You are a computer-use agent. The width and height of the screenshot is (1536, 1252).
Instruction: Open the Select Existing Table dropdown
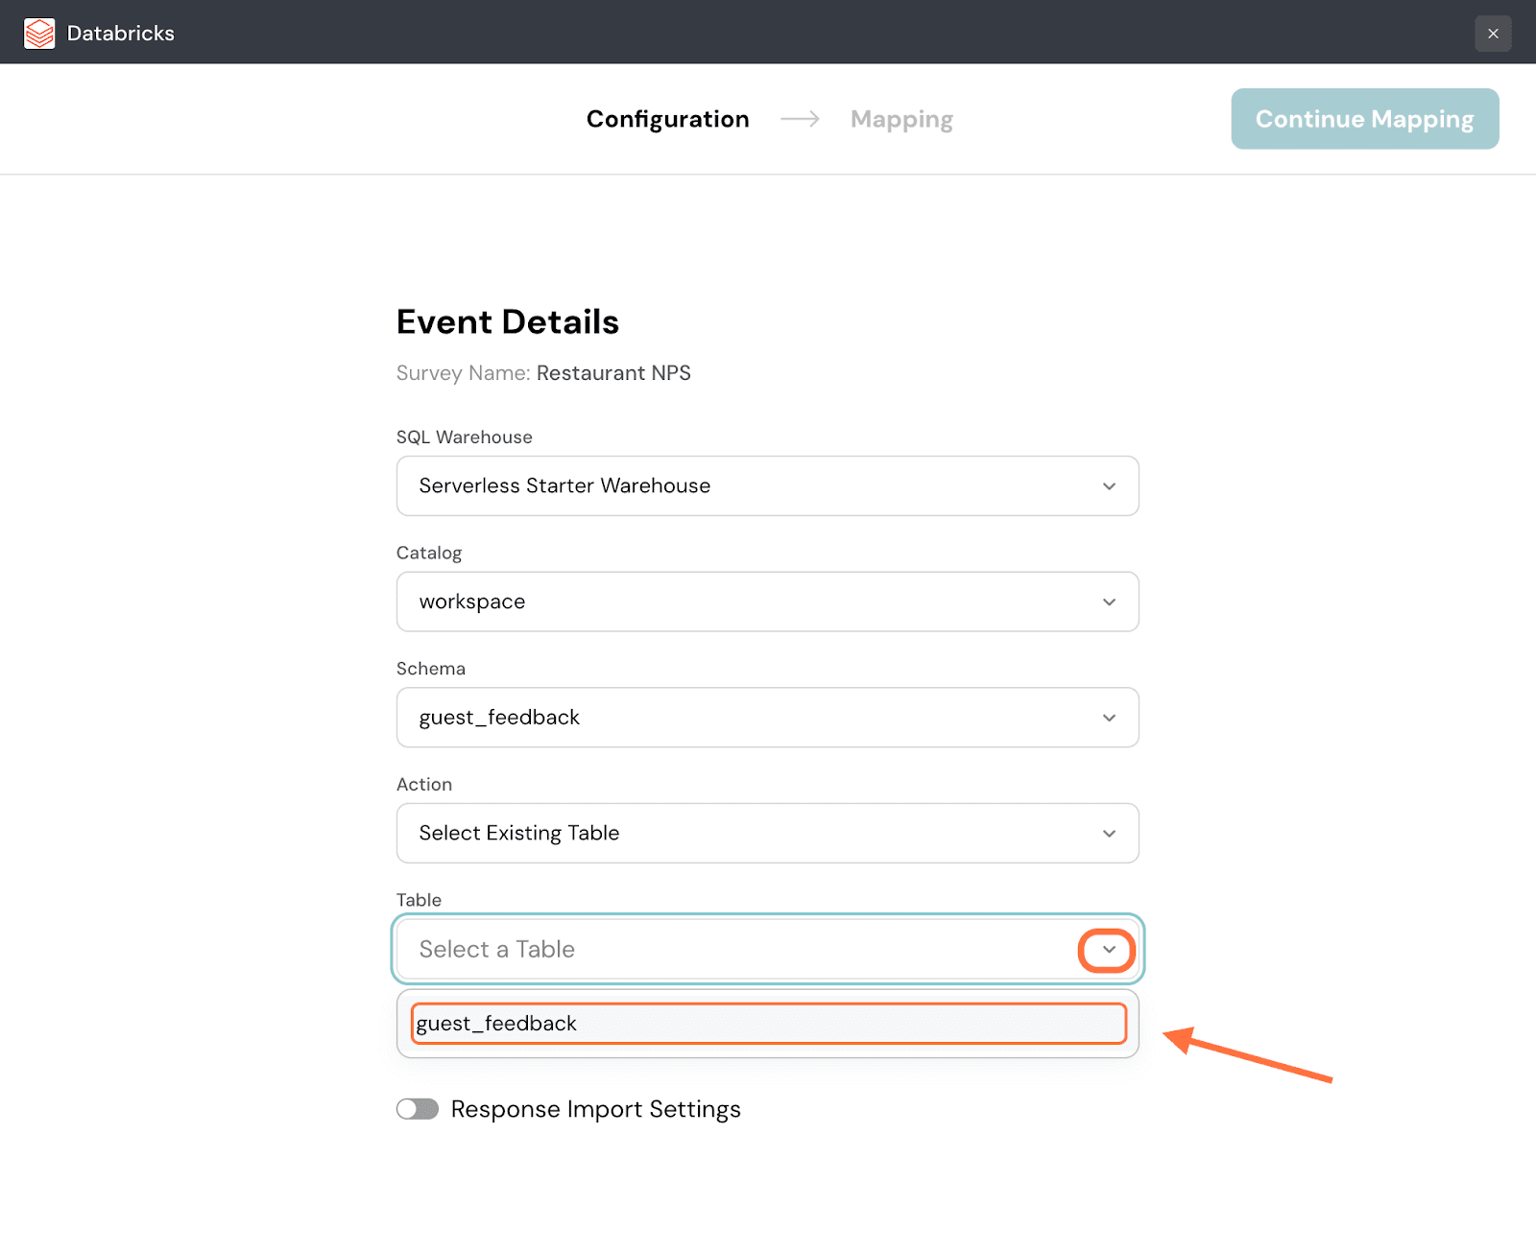pos(749,834)
